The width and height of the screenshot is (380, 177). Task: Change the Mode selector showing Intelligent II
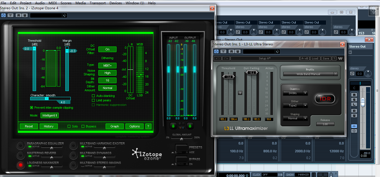(50, 115)
